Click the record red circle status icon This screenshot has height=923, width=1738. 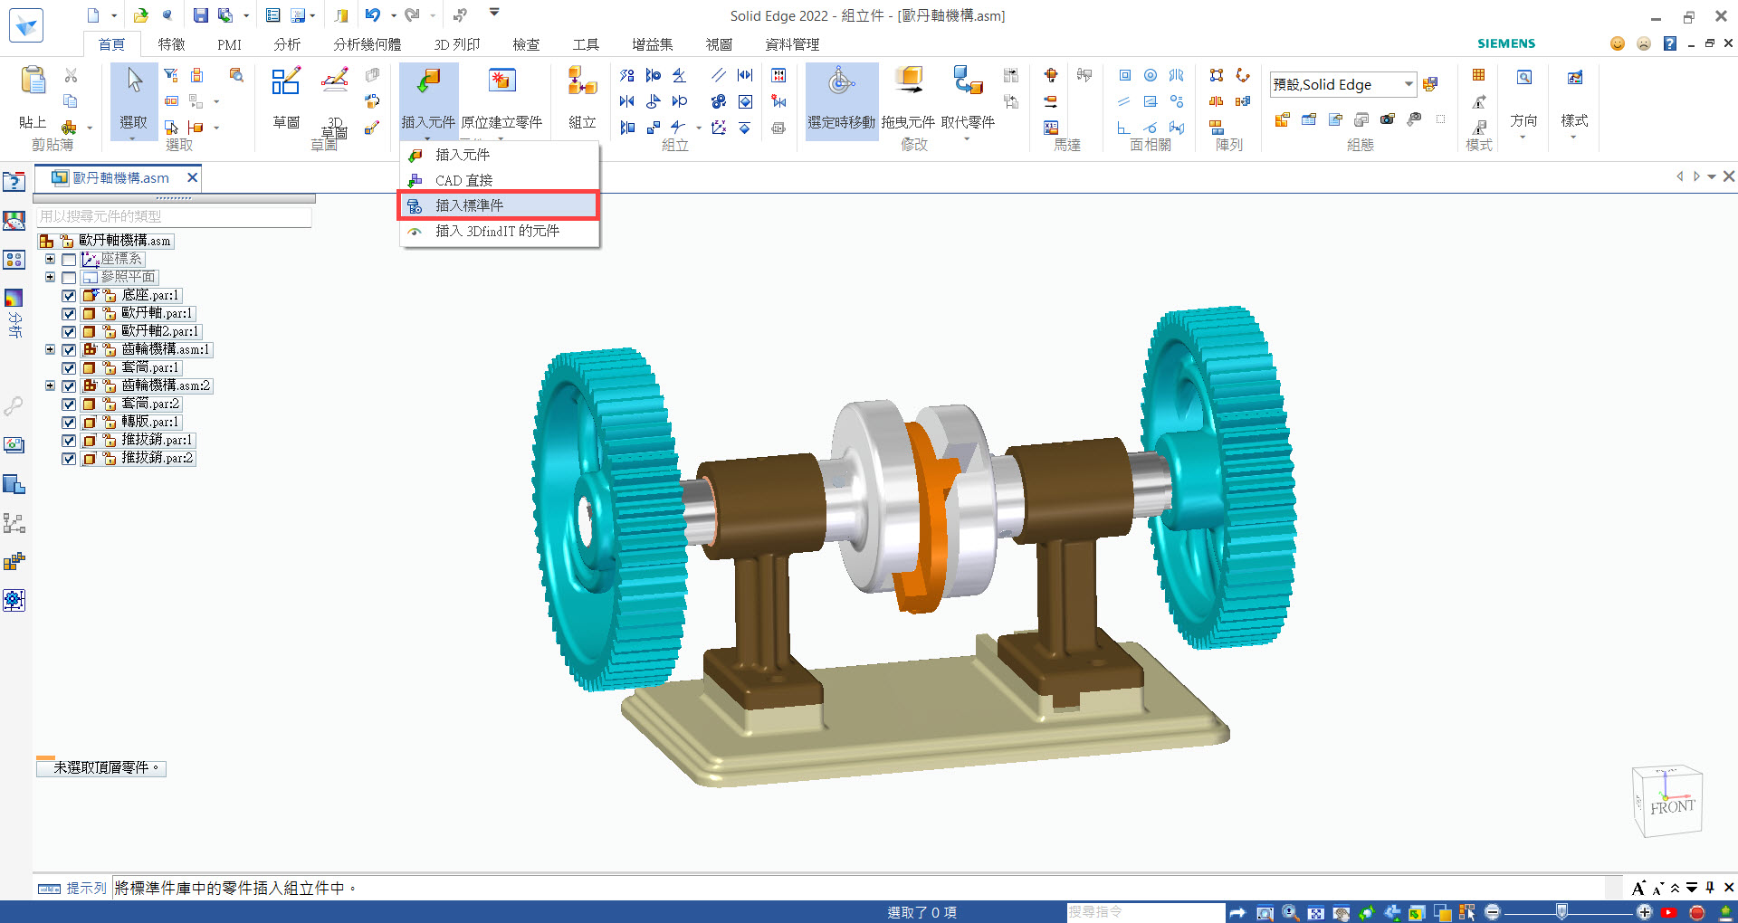pyautogui.click(x=1697, y=912)
